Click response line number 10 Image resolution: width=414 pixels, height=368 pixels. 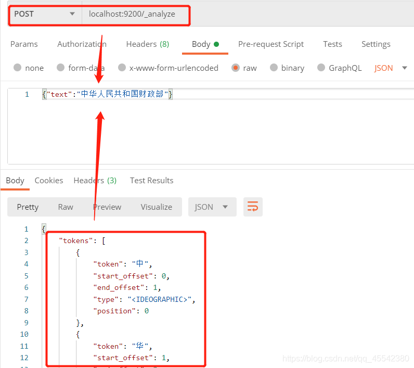[24, 334]
